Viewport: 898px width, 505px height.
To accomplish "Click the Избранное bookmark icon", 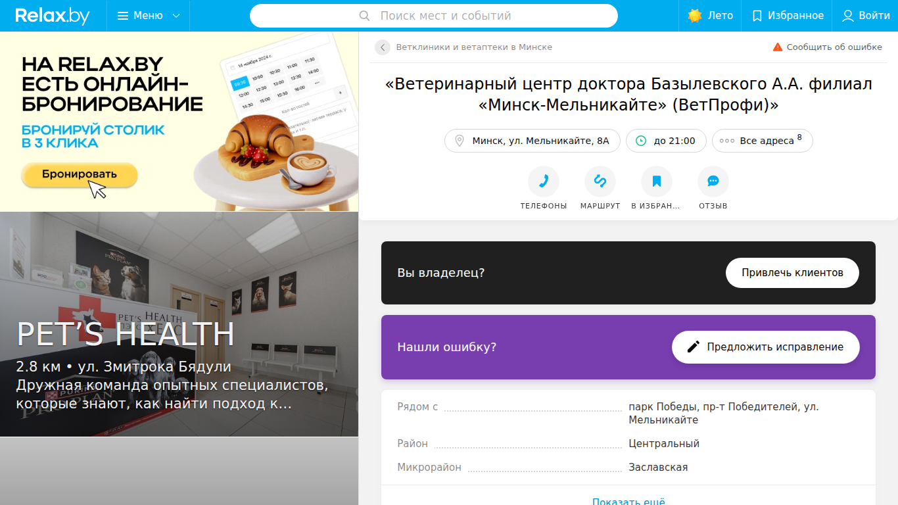I will (x=757, y=16).
